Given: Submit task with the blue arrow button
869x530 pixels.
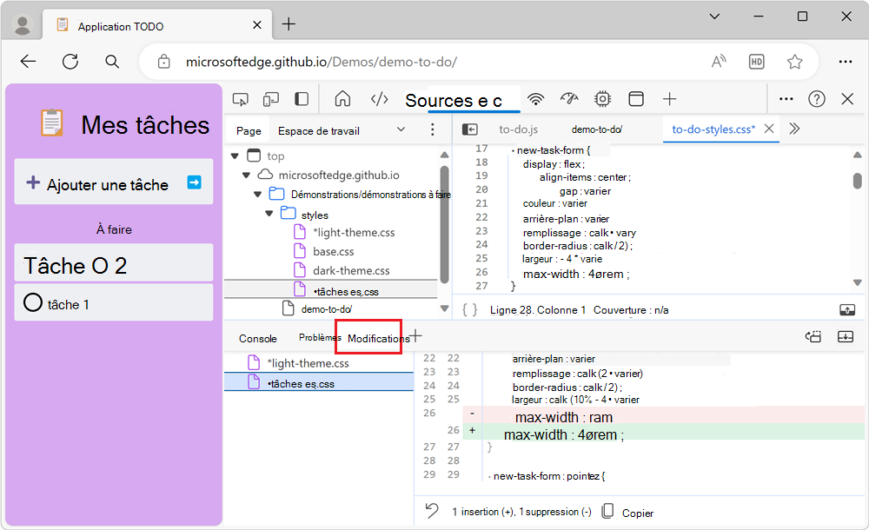Looking at the screenshot, I should pos(194,182).
